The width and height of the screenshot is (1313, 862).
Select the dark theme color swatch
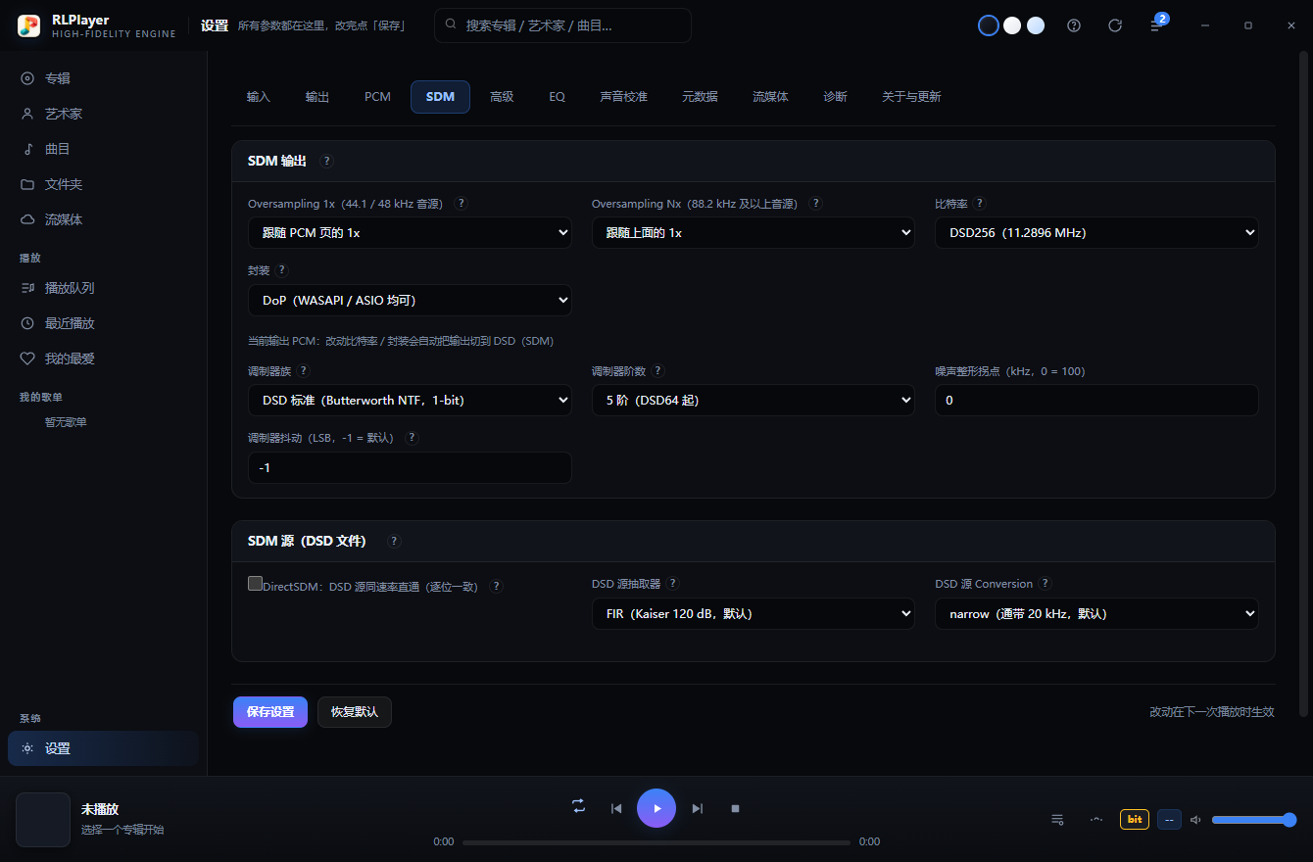pyautogui.click(x=989, y=25)
